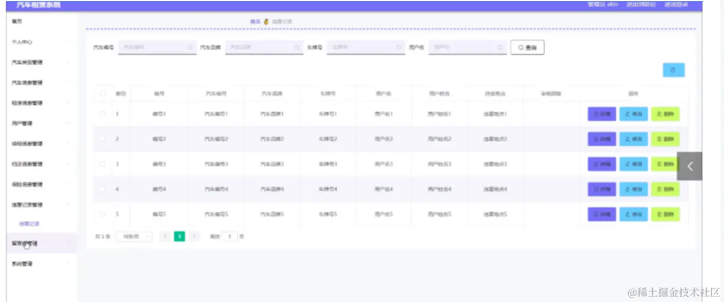
Task: Click cell 用户姓名4 in the table
Action: pyautogui.click(x=440, y=189)
